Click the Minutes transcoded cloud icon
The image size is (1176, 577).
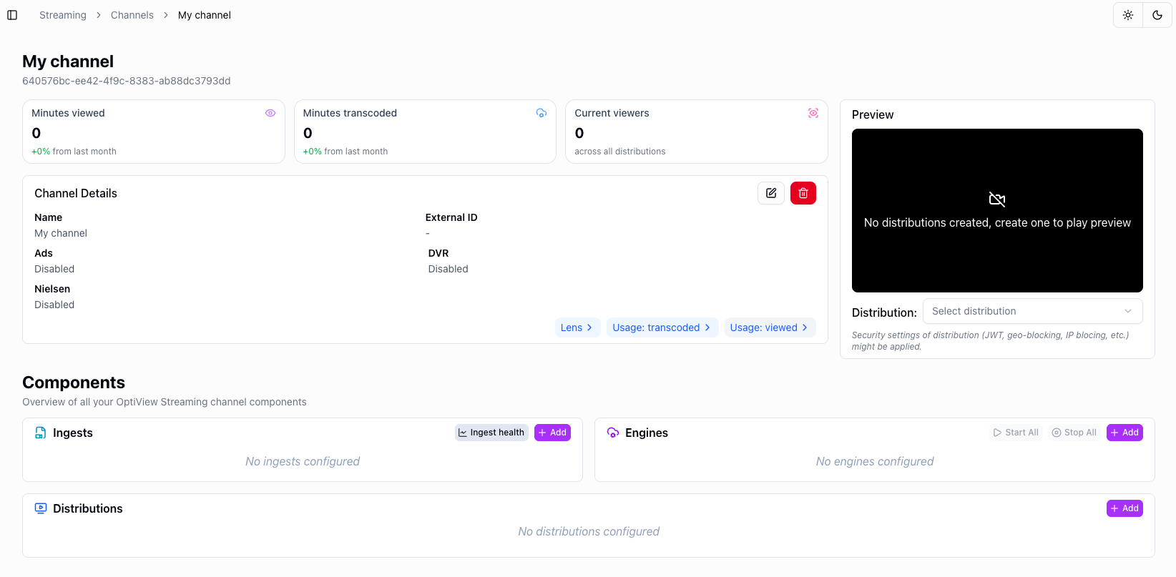(x=542, y=113)
